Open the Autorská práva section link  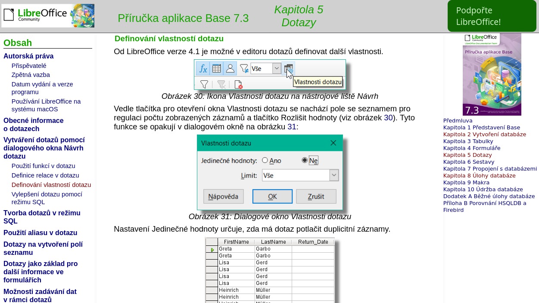tap(28, 56)
